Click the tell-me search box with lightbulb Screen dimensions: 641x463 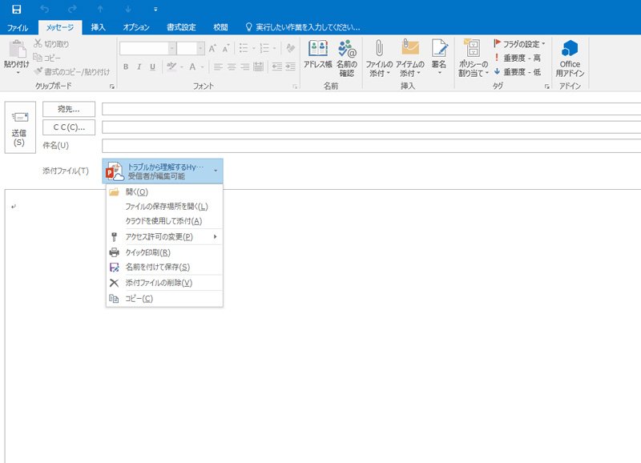tap(303, 27)
